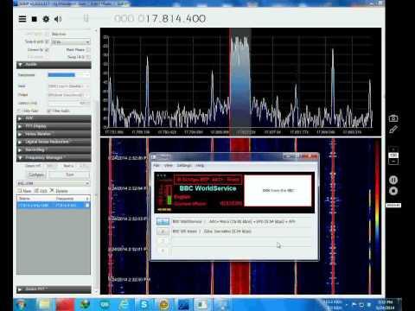Open the Windows Start menu
The width and height of the screenshot is (415, 311).
22,304
